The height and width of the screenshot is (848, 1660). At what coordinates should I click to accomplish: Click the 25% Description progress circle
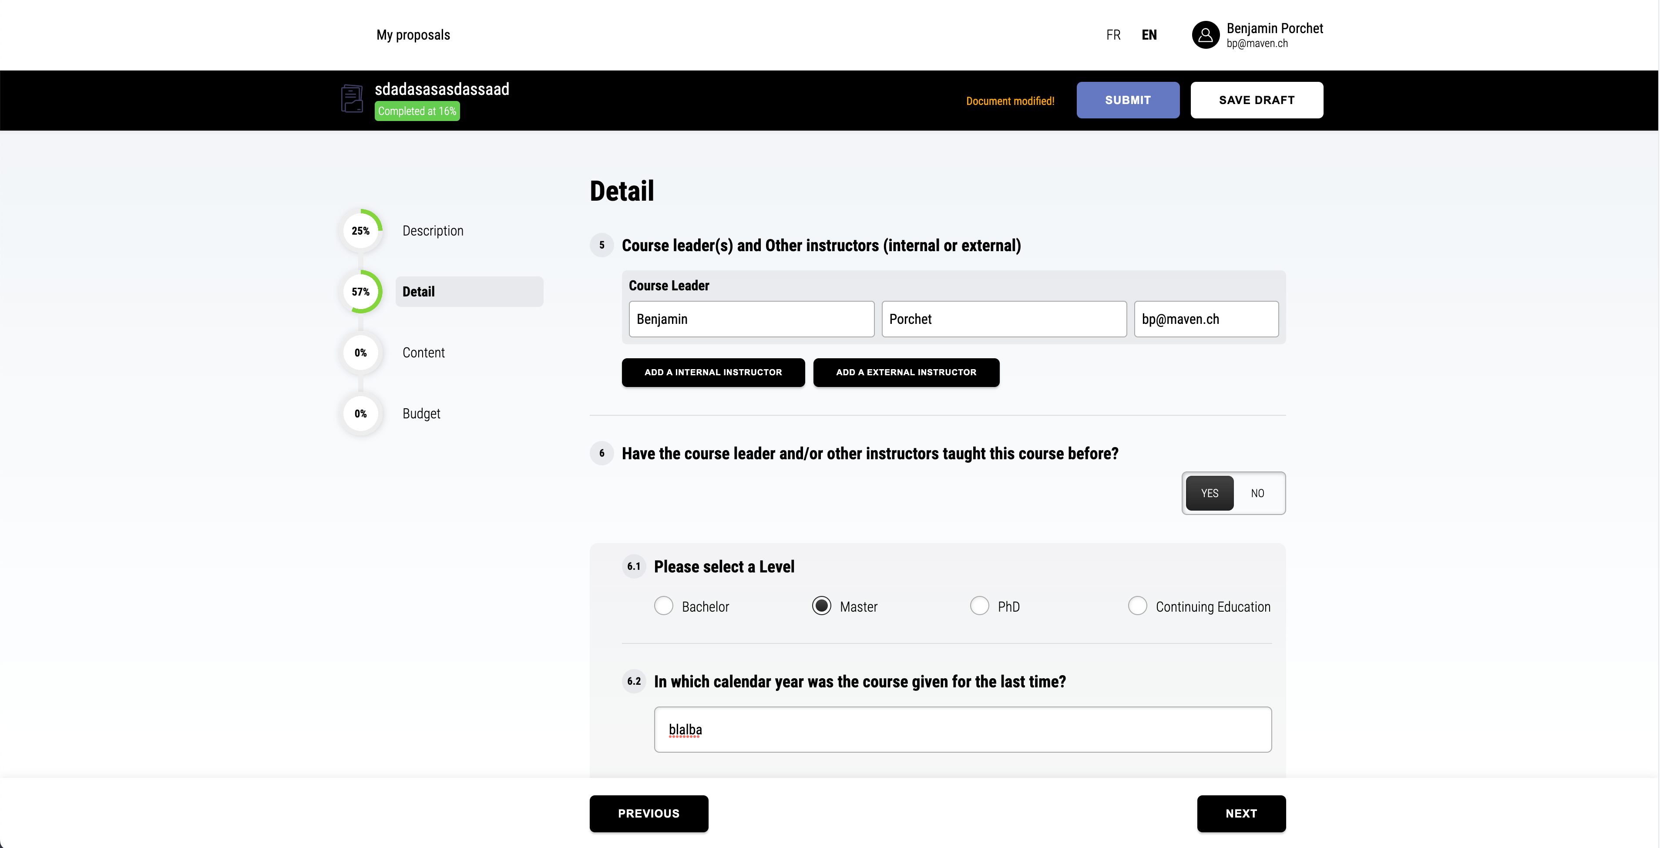point(360,230)
